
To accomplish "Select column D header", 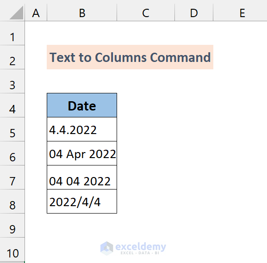I will point(194,13).
